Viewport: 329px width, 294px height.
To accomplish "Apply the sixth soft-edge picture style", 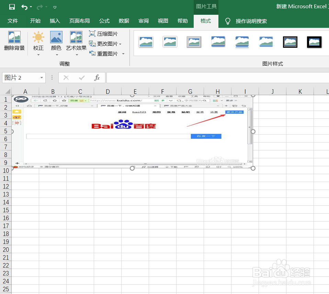I will coord(266,42).
